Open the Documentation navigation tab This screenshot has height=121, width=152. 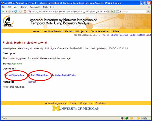tap(100, 31)
